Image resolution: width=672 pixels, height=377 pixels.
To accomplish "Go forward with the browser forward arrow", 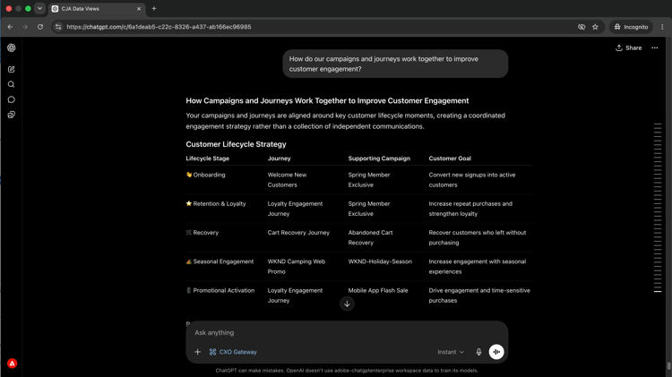I will pyautogui.click(x=25, y=27).
